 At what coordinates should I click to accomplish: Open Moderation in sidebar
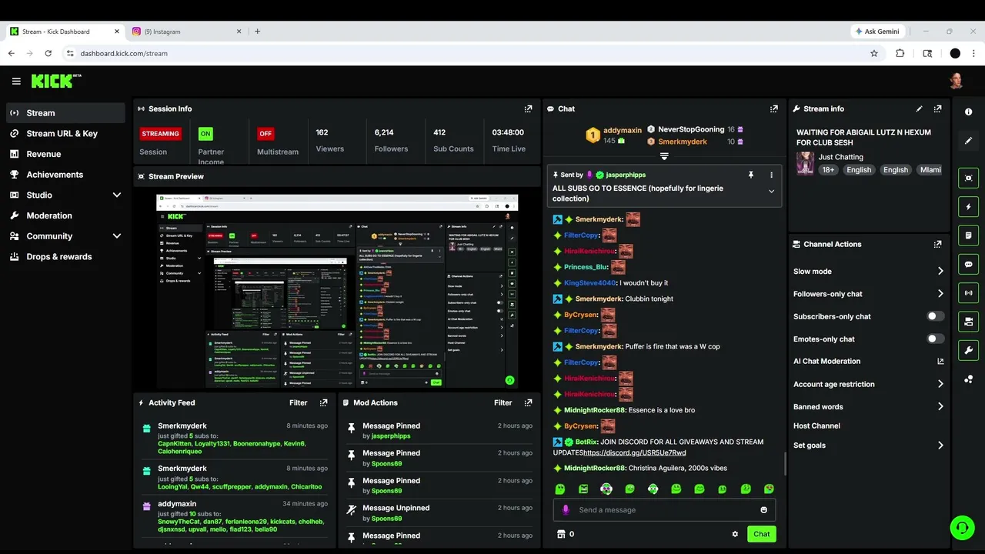65,216
